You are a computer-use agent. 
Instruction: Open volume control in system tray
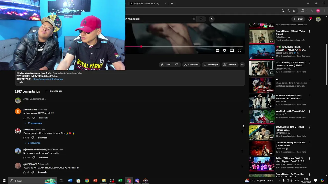tap(292, 181)
